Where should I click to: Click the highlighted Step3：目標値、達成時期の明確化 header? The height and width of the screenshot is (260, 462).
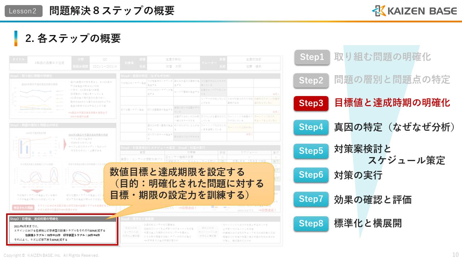(x=63, y=219)
